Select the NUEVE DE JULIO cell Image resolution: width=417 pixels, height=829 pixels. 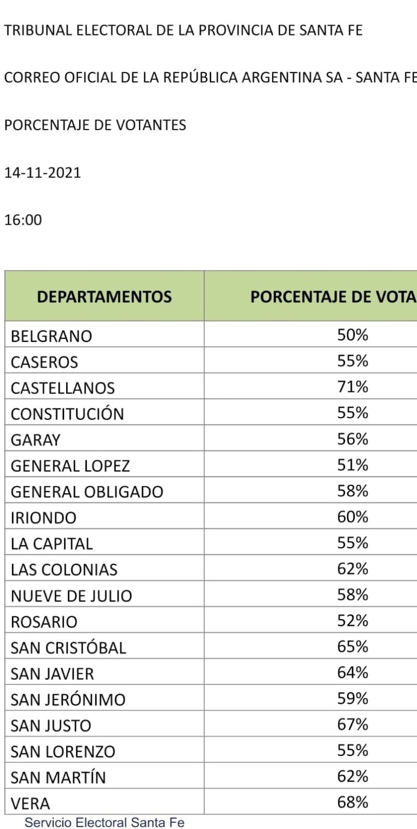71,596
